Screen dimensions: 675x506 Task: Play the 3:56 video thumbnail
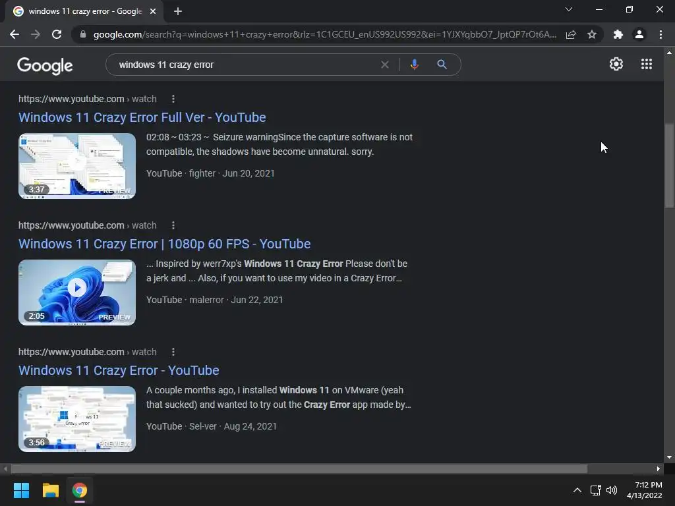tap(77, 419)
